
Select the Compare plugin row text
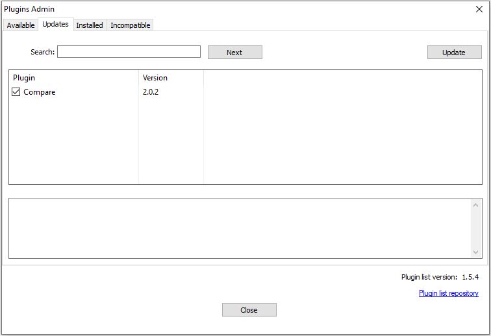tap(40, 92)
